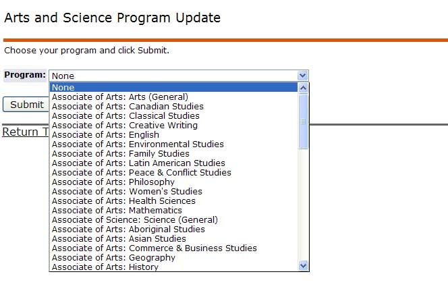Pick Associate of Arts: Environmental Studies
The height and width of the screenshot is (295, 448).
click(x=138, y=144)
